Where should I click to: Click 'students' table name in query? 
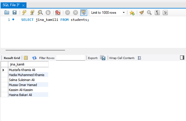click(x=79, y=20)
